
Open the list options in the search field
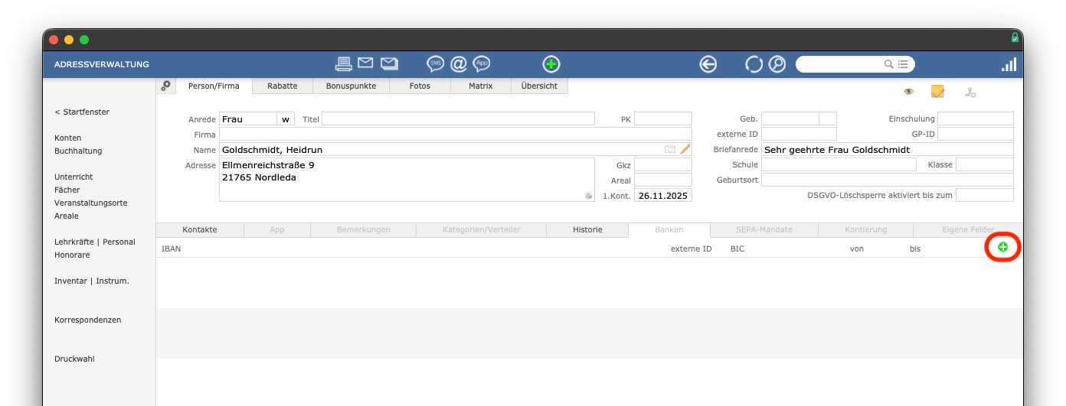903,64
